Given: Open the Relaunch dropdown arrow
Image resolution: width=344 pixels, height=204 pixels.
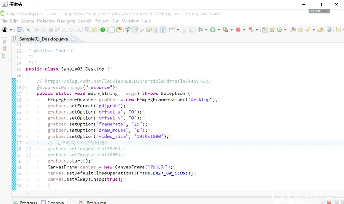Looking at the screenshot, I should (x=257, y=30).
